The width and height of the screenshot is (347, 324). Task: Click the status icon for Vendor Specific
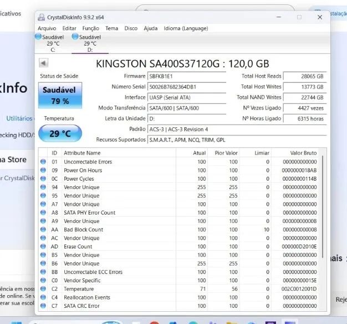[x=43, y=280]
